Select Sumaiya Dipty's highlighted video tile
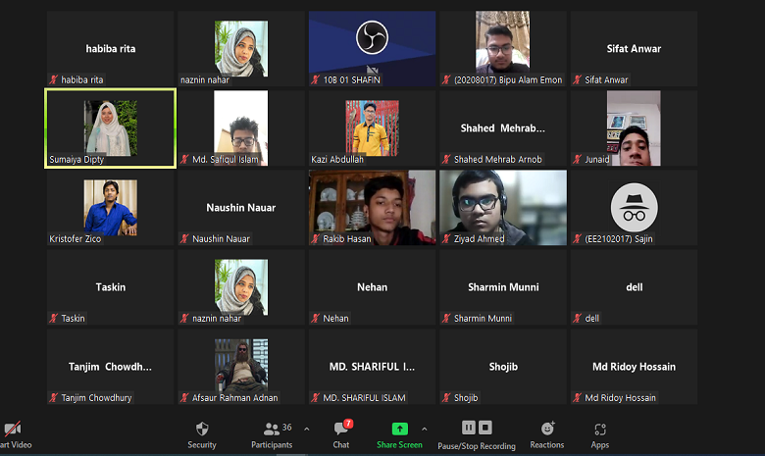Viewport: 765px width, 456px height. point(111,127)
